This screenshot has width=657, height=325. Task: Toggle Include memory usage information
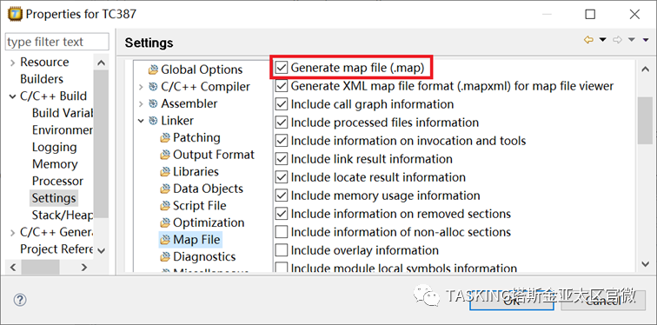(x=282, y=196)
